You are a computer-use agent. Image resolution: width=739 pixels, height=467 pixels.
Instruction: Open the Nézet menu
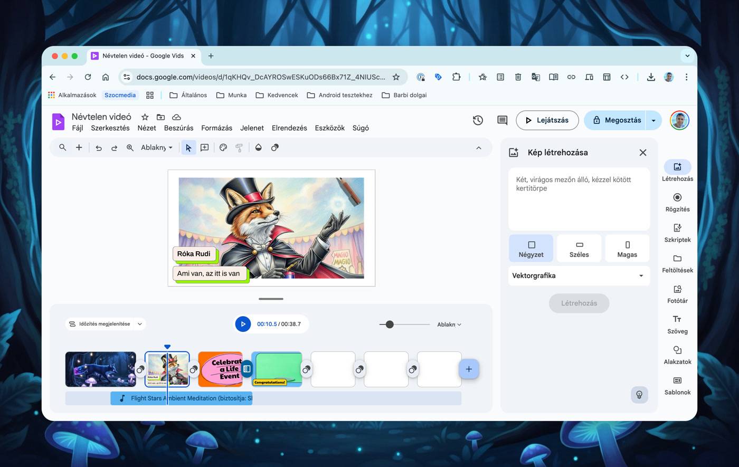pyautogui.click(x=147, y=128)
